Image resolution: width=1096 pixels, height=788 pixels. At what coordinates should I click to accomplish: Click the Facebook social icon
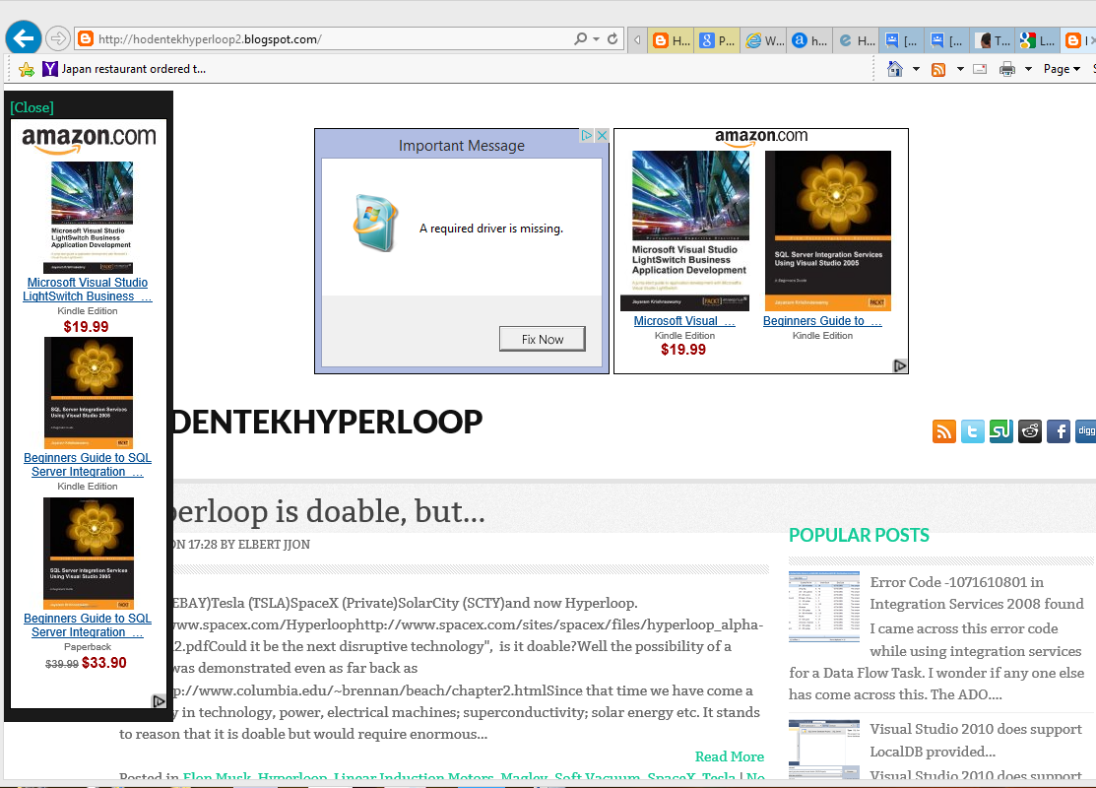pyautogui.click(x=1059, y=431)
